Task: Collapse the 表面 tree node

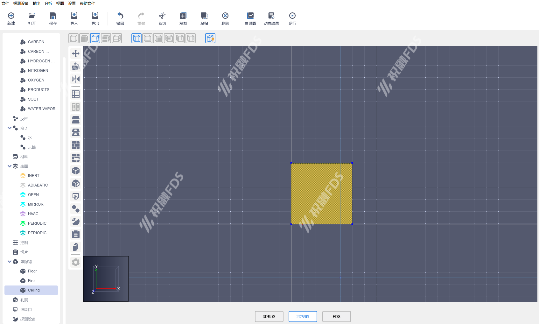Action: coord(10,166)
